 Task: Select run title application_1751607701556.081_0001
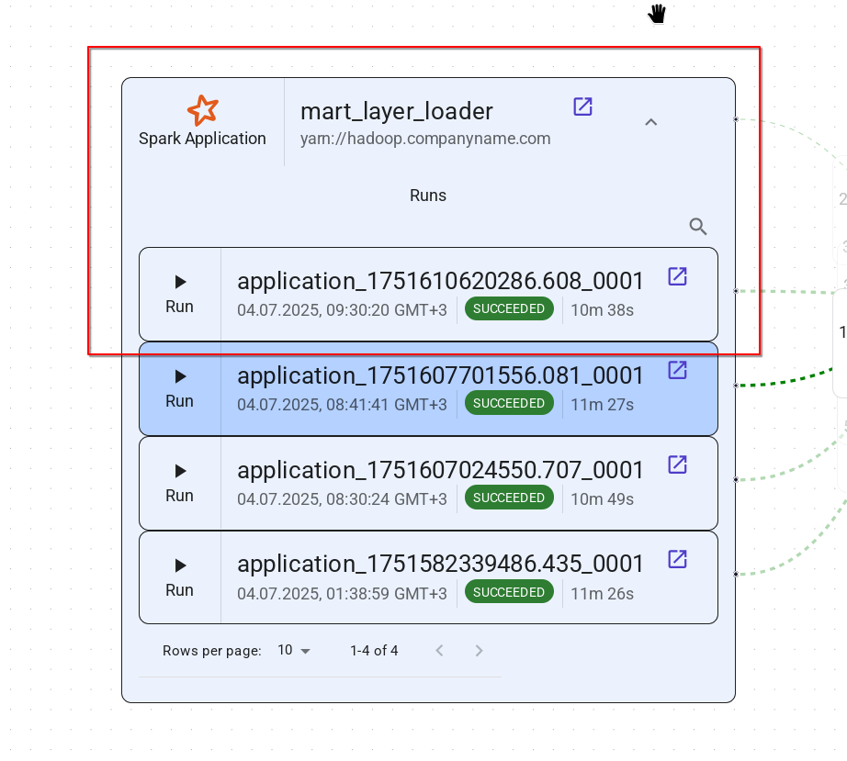(440, 375)
